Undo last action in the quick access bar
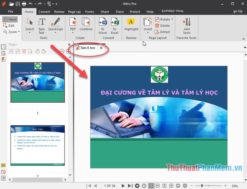 pyautogui.click(x=31, y=4)
